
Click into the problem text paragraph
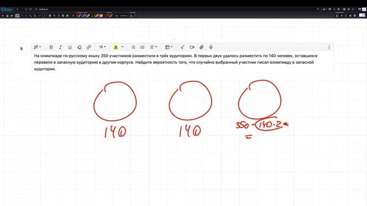175,62
